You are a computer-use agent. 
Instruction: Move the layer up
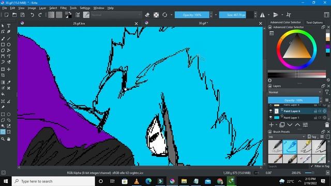click(x=297, y=125)
